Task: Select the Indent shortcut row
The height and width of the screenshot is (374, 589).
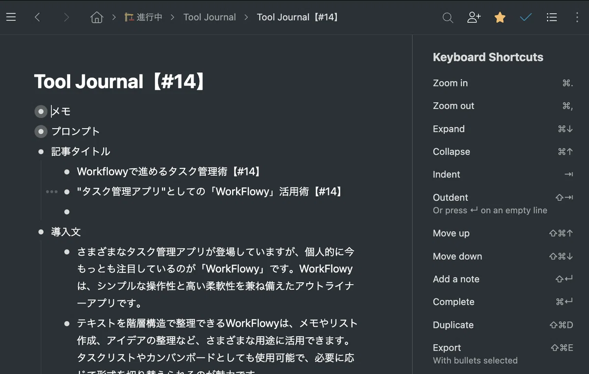Action: 503,174
